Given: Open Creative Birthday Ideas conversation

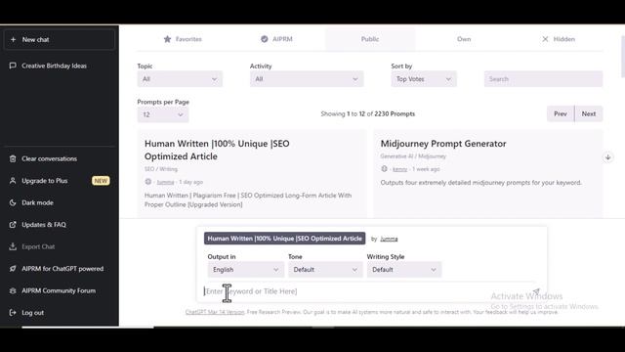Looking at the screenshot, I should pos(60,66).
